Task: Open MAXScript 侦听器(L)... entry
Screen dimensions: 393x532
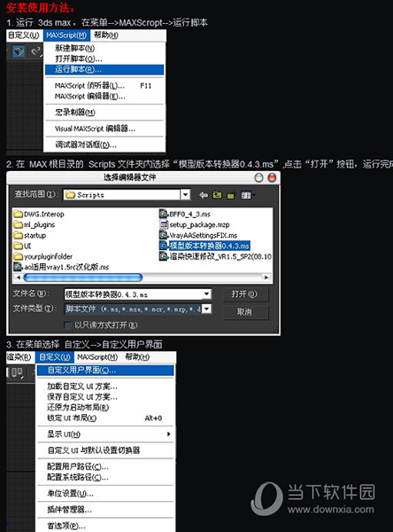Action: click(104, 86)
